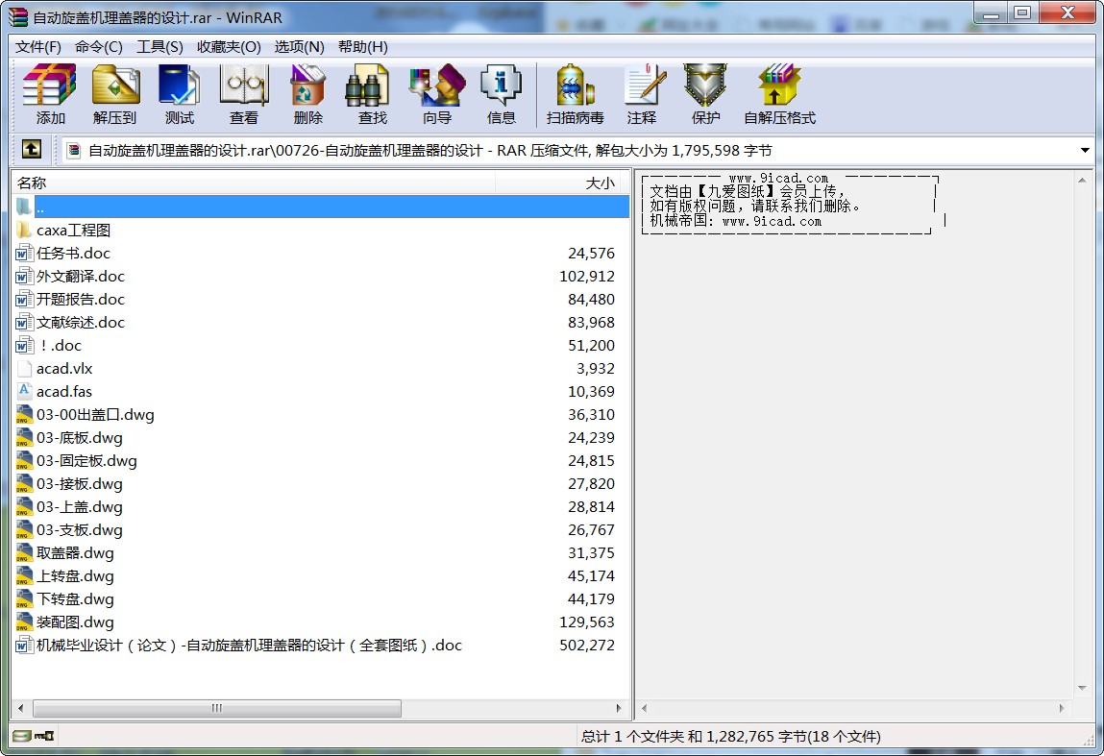Click the 删除 (Delete) toolbar icon
The height and width of the screenshot is (756, 1104).
[x=307, y=93]
